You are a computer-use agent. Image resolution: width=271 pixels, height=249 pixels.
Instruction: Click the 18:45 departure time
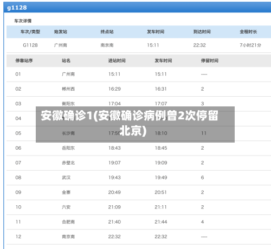tap(161, 148)
